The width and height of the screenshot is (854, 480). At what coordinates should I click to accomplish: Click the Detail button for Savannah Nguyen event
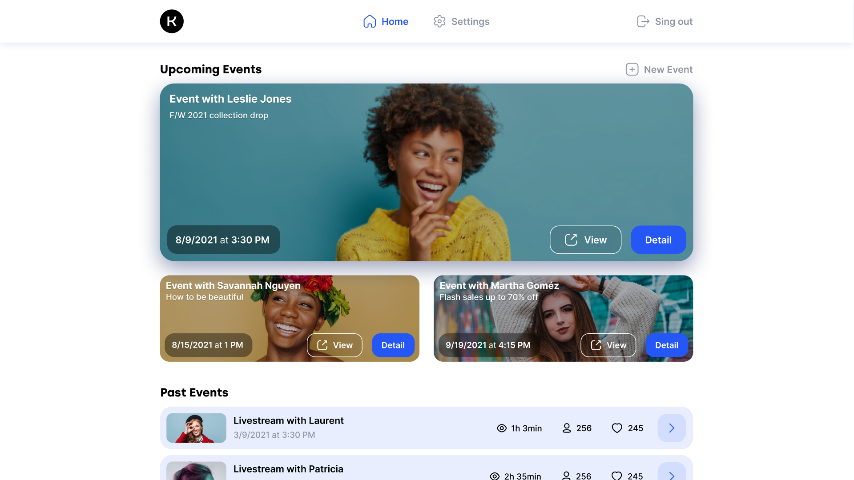coord(393,345)
